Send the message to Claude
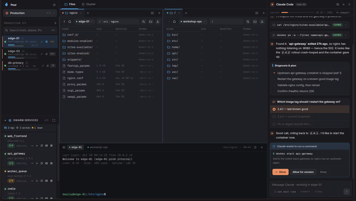Viewport: 356px width, 201px height. [x=347, y=192]
